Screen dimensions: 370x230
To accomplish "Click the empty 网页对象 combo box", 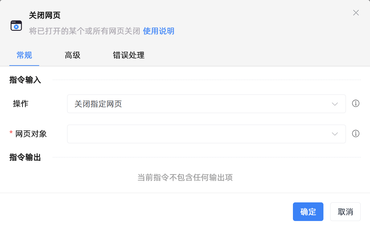I will click(x=199, y=134).
